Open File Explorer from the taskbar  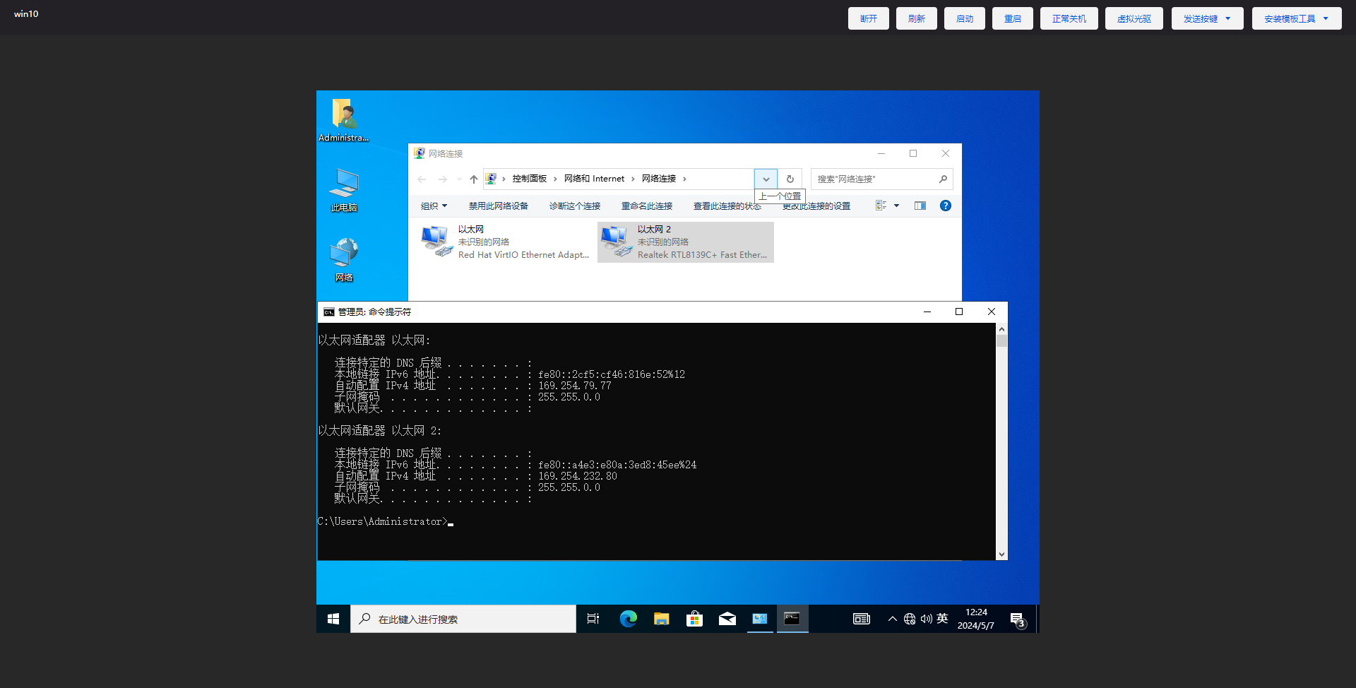tap(661, 619)
